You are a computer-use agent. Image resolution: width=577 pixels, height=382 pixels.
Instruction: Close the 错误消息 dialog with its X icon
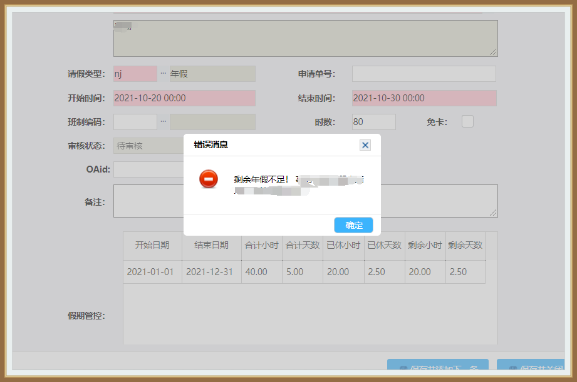click(x=365, y=144)
